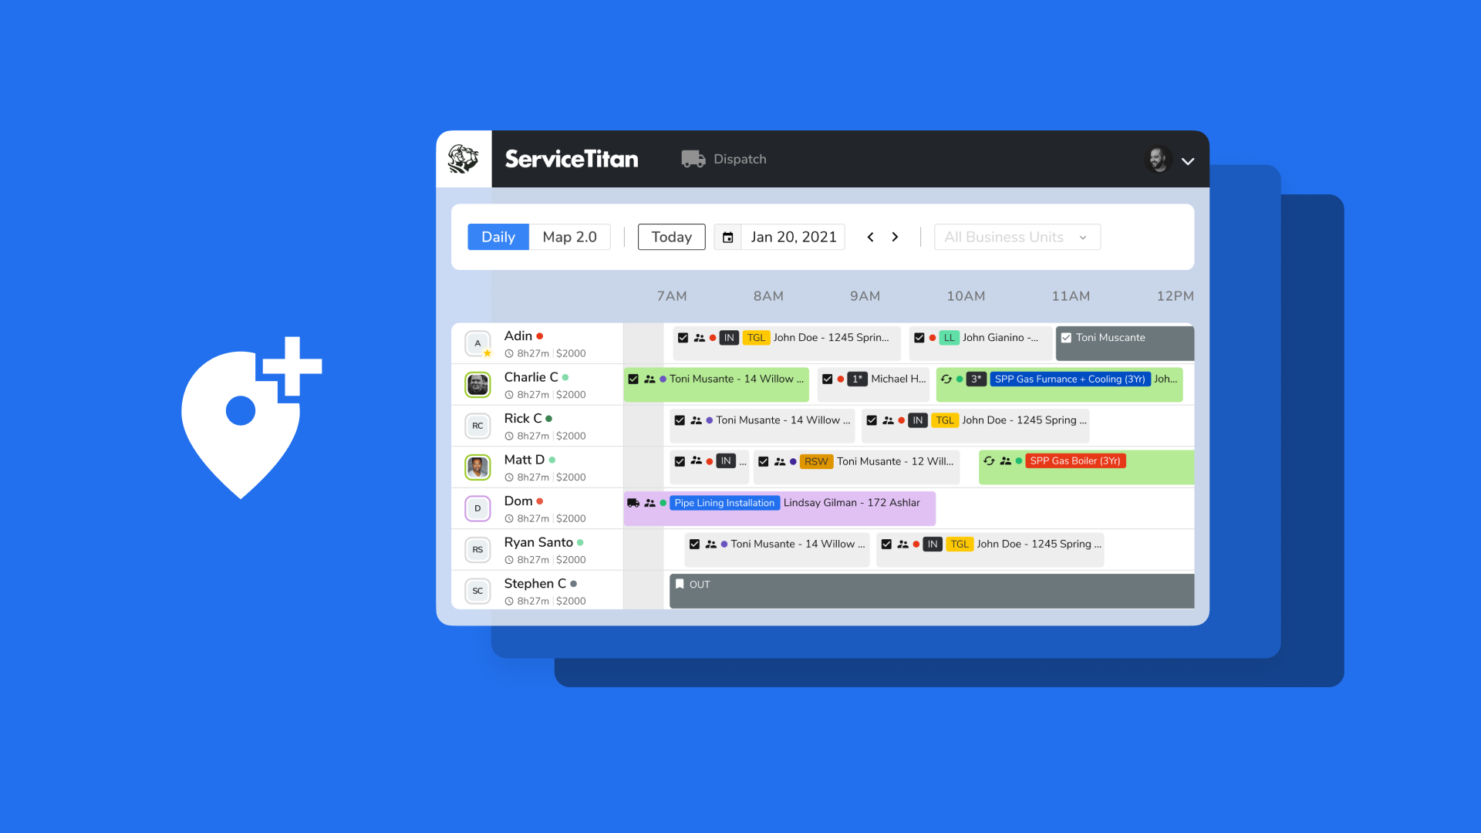Click recurring icon on SPP Gas Boiler job
Viewport: 1481px width, 833px height.
tap(989, 461)
